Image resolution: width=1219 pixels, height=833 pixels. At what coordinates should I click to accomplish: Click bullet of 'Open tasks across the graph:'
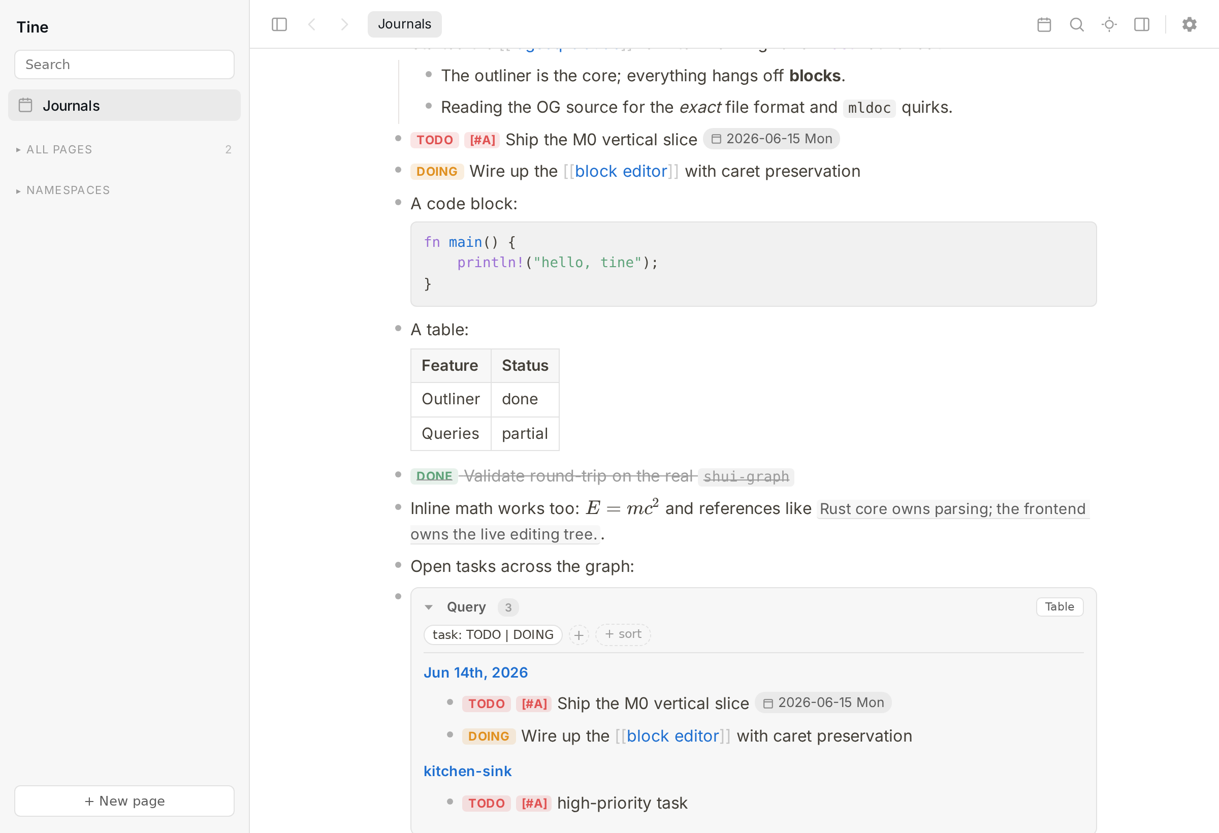[398, 565]
